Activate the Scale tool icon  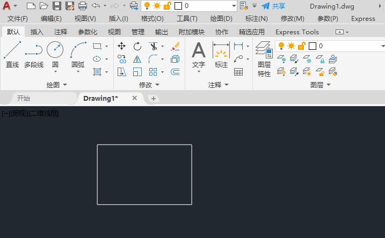(137, 72)
